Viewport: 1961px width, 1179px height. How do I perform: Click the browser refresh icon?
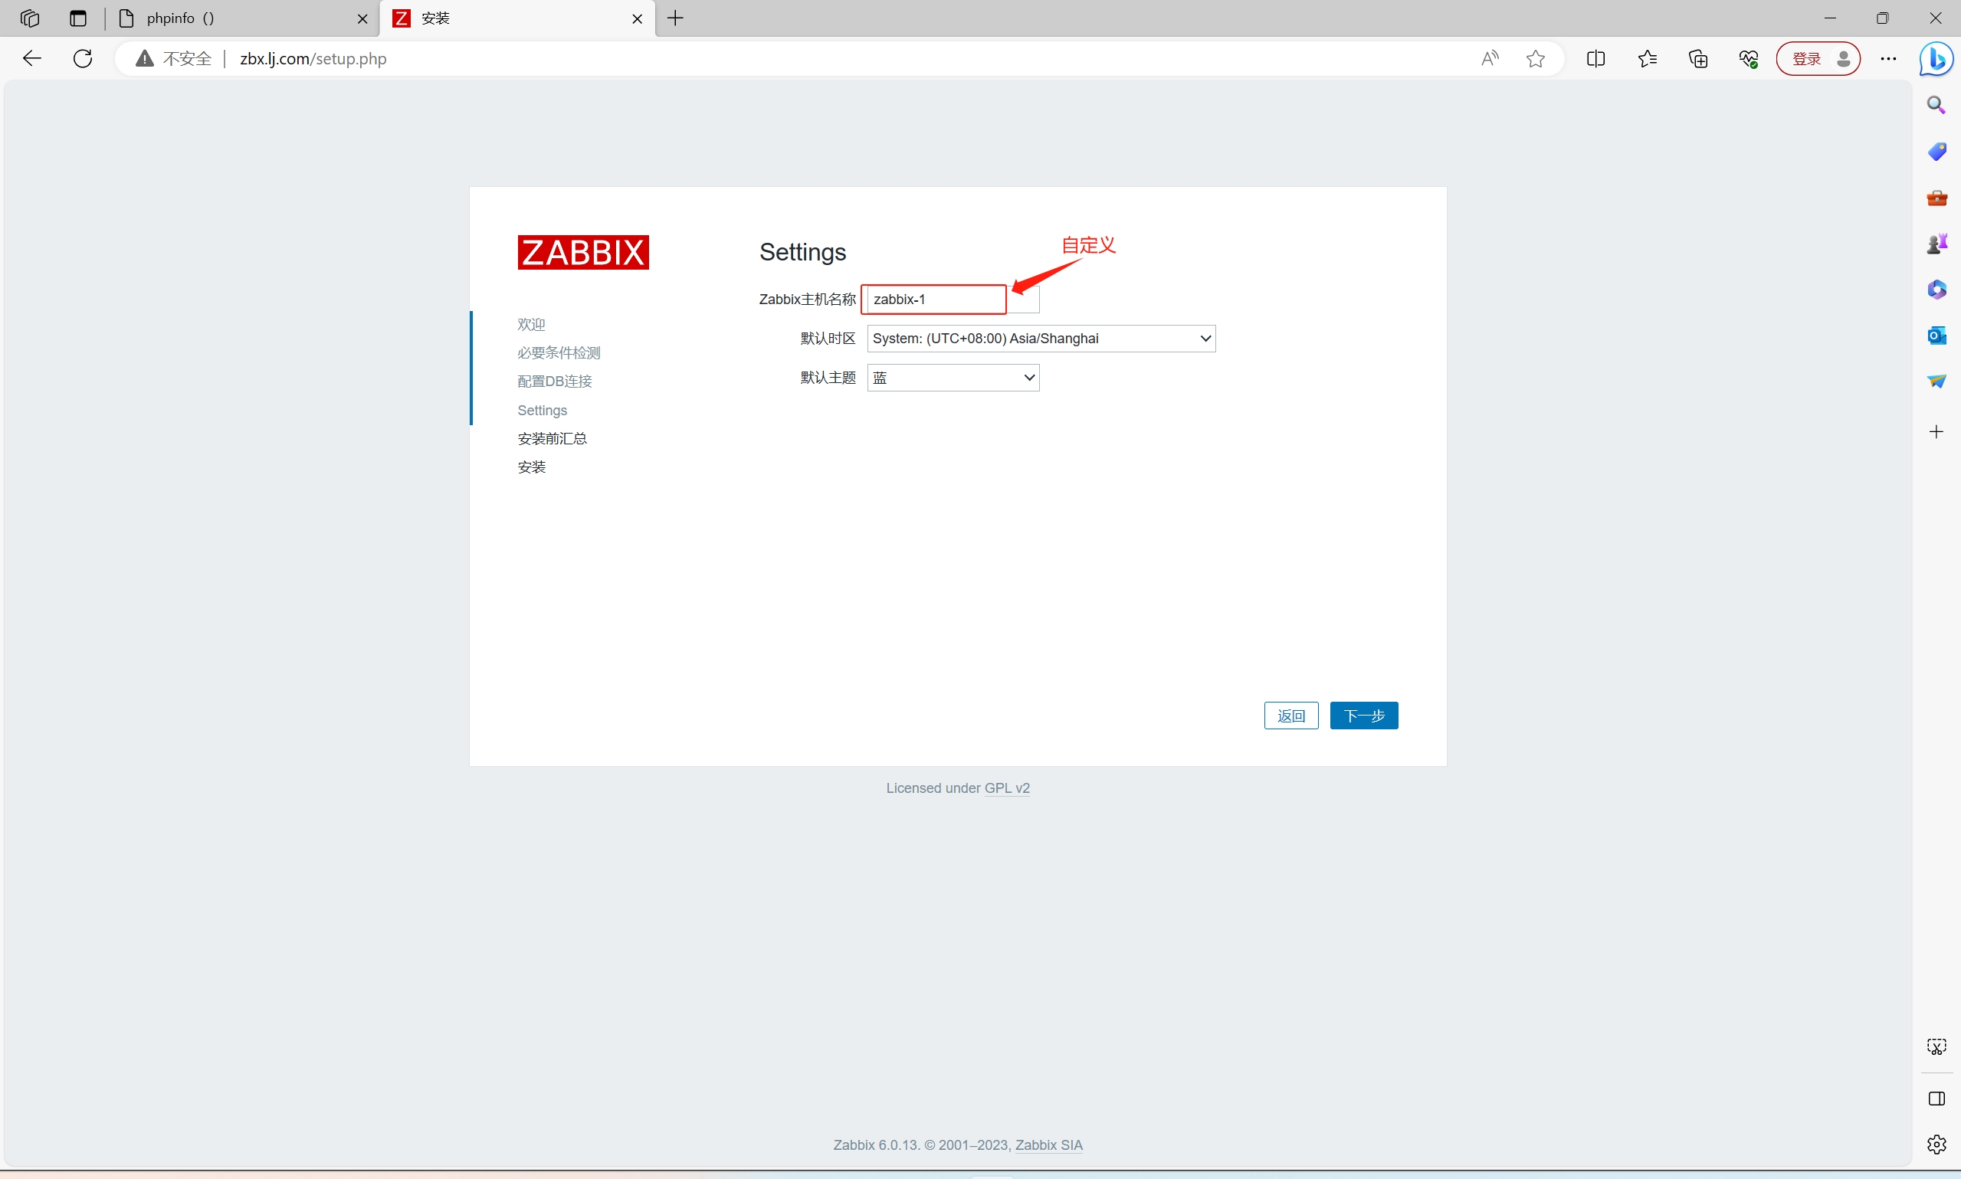tap(83, 58)
